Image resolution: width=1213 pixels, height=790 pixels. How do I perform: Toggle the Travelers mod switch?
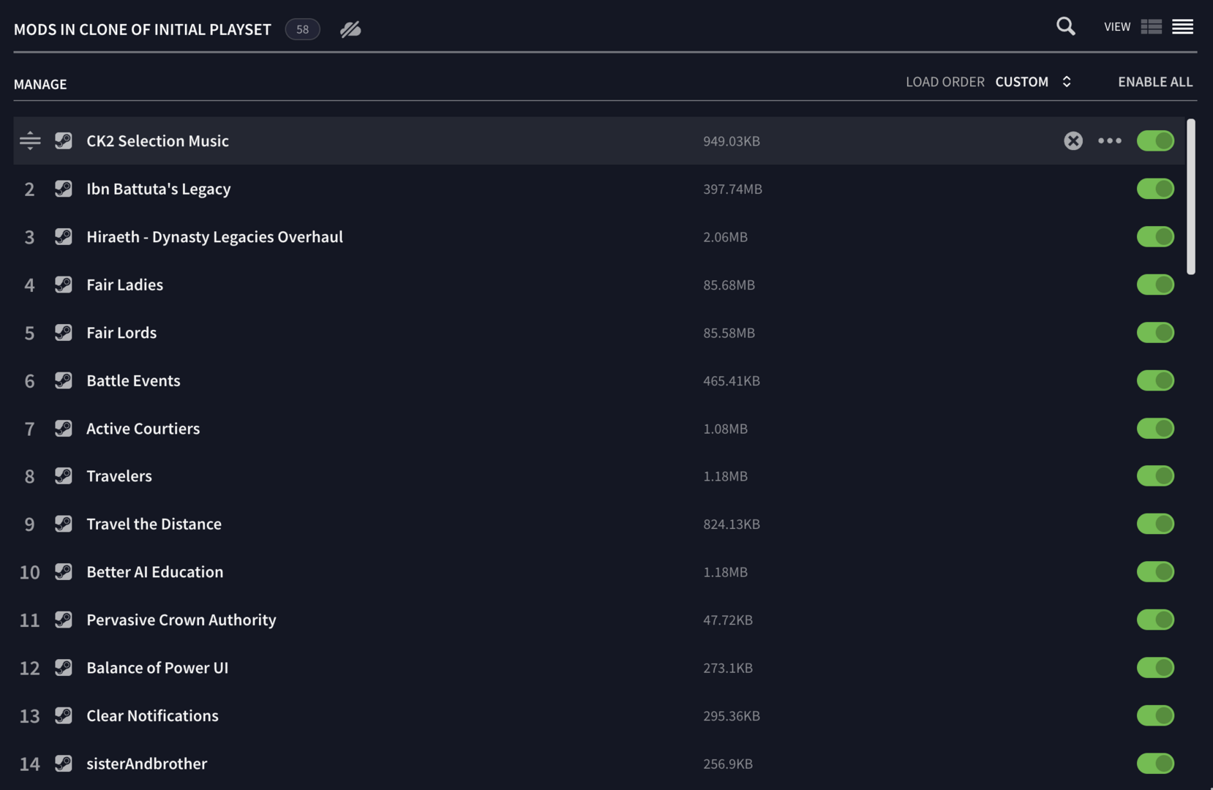[1155, 475]
